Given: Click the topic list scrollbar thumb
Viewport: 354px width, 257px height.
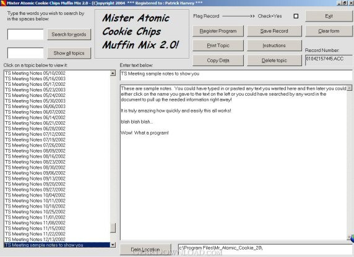Looking at the screenshot, I should (x=113, y=228).
